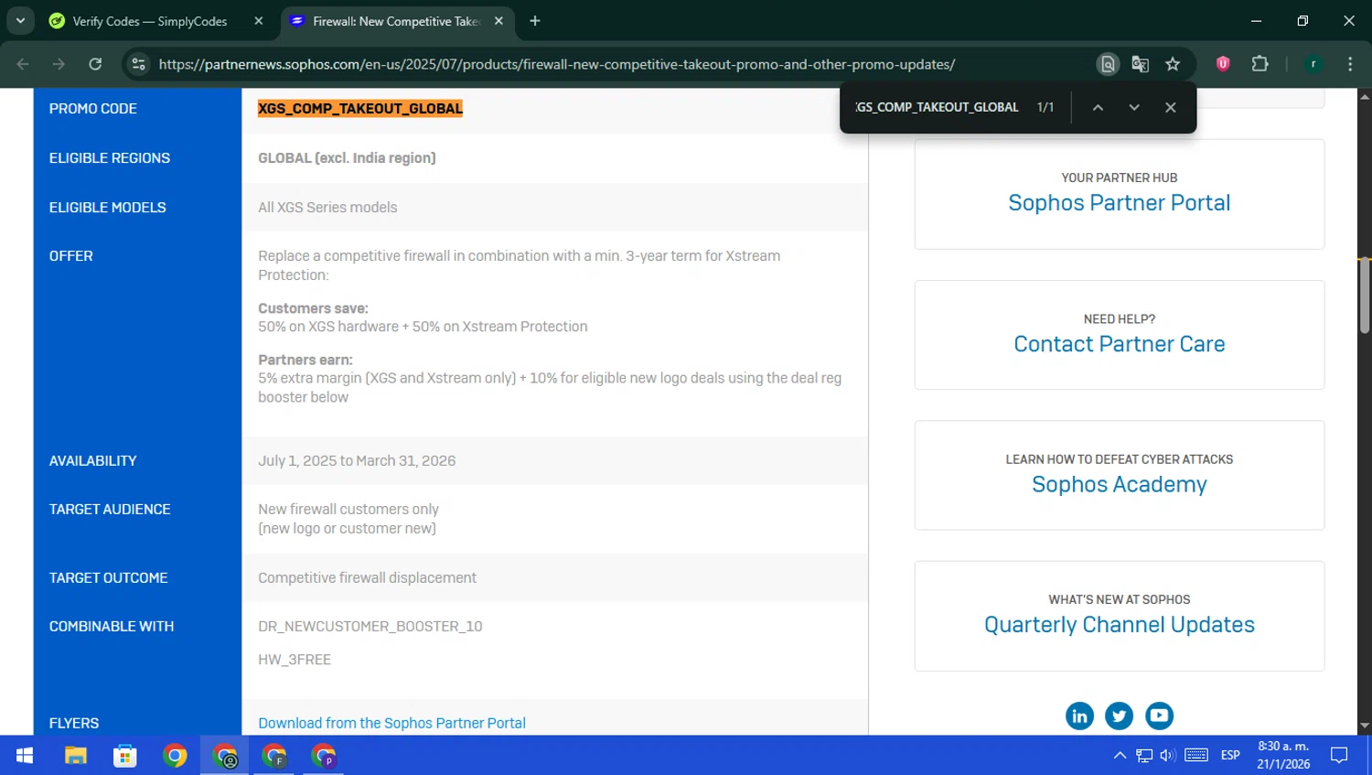Select the Firewall New Competitive Takeout tab
Image resolution: width=1372 pixels, height=775 pixels.
395,21
